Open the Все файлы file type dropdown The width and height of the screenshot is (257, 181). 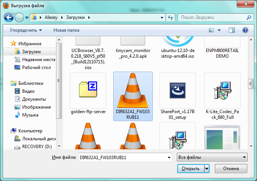211,157
